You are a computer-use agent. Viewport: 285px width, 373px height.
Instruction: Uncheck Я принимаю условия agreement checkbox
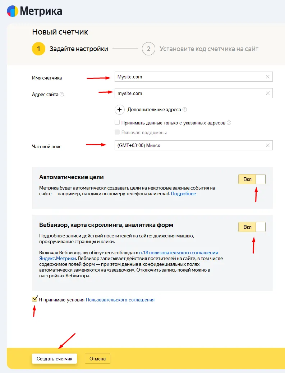[x=35, y=299]
